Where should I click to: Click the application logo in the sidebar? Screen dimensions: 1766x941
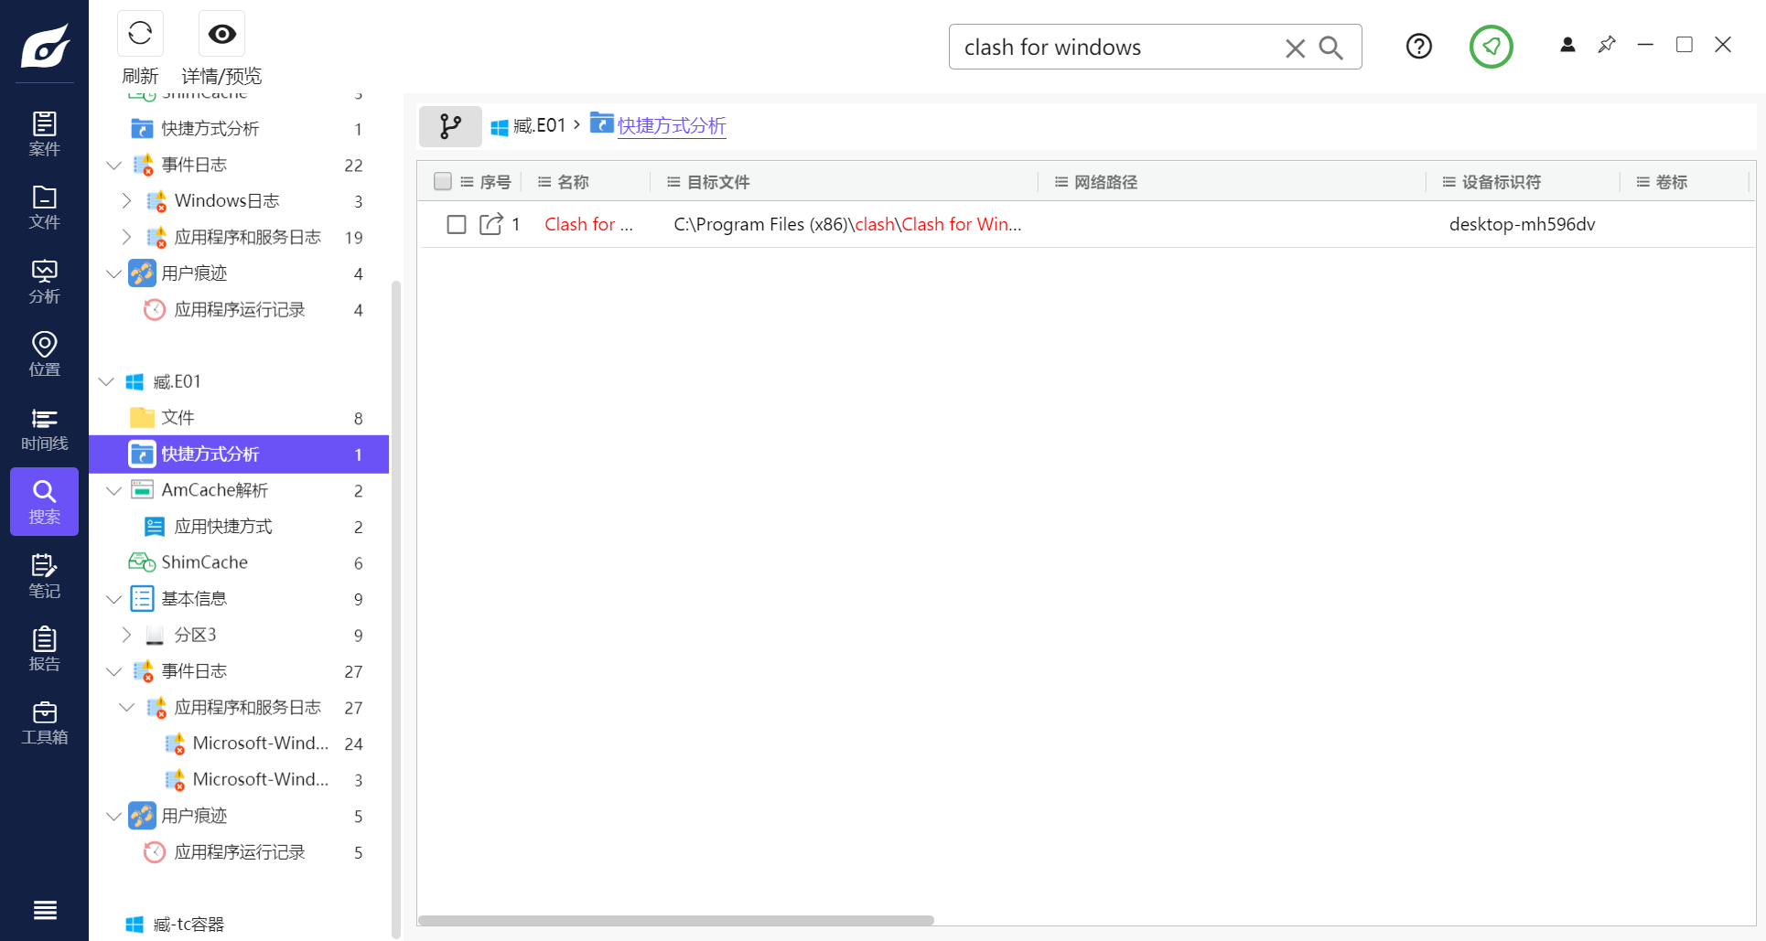pos(45,46)
